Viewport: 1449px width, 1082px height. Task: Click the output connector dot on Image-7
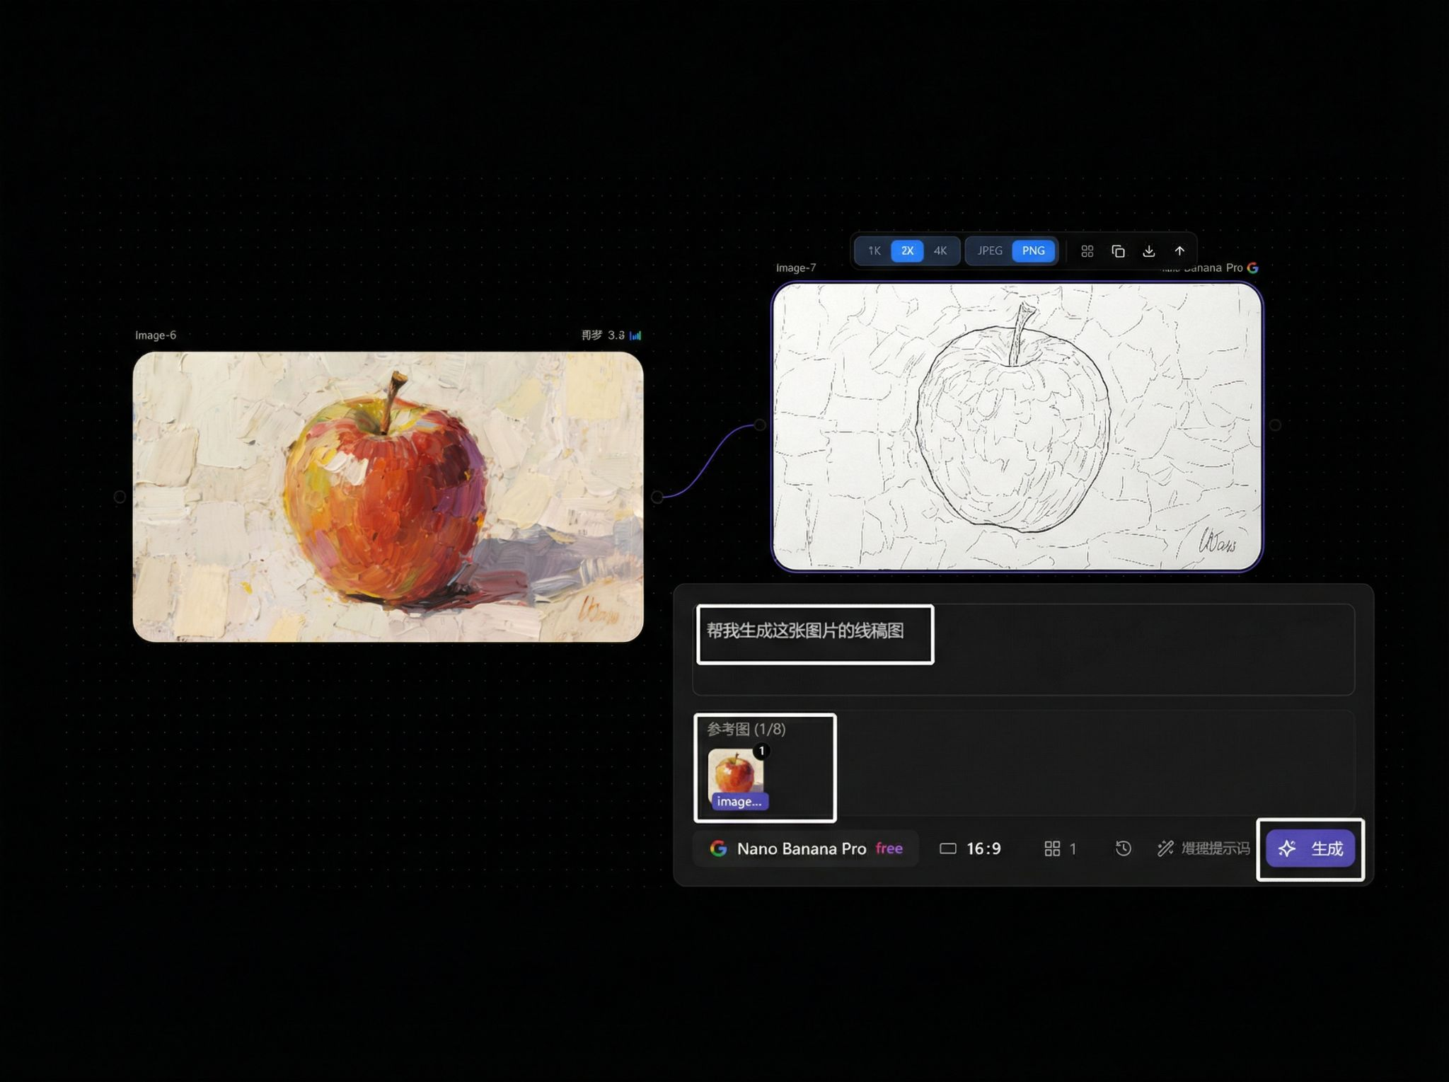[x=1275, y=425]
